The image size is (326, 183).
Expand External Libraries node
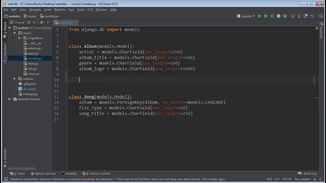click(x=10, y=99)
